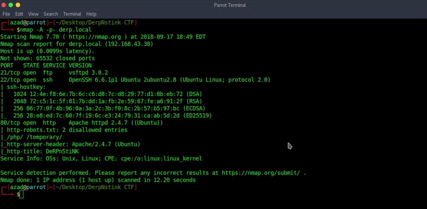Viewport: 427px width, 209px height.
Task: Click 'http-robots.txt: 2 disallowed entries' line
Action: pos(64,130)
